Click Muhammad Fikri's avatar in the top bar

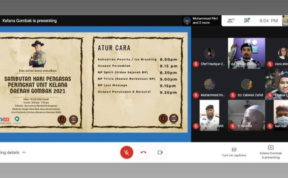pos(187,21)
